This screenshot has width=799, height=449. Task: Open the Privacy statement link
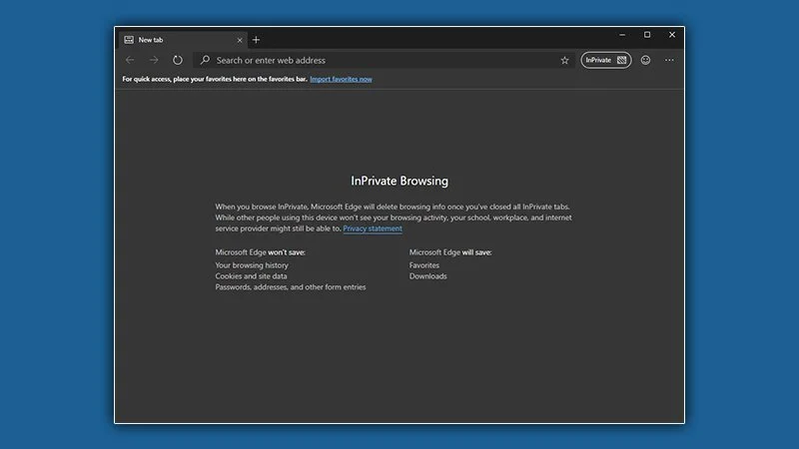(373, 228)
